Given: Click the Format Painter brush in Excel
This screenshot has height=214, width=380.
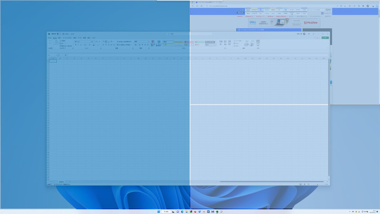Looking at the screenshot, I should (x=60, y=46).
